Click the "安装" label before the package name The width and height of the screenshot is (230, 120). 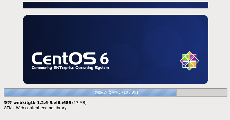[8, 103]
